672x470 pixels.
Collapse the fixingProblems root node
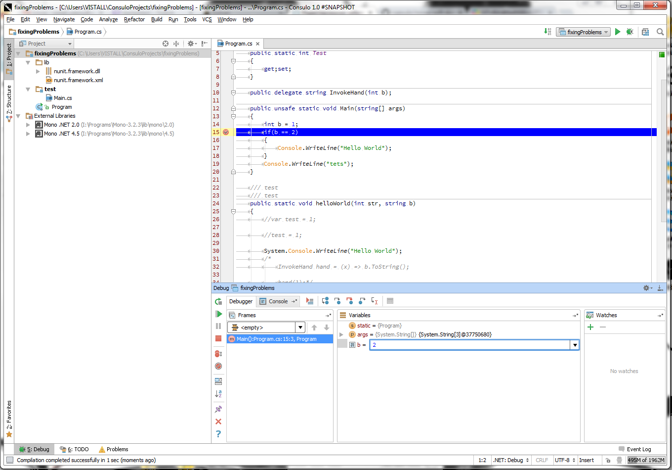pyautogui.click(x=18, y=53)
